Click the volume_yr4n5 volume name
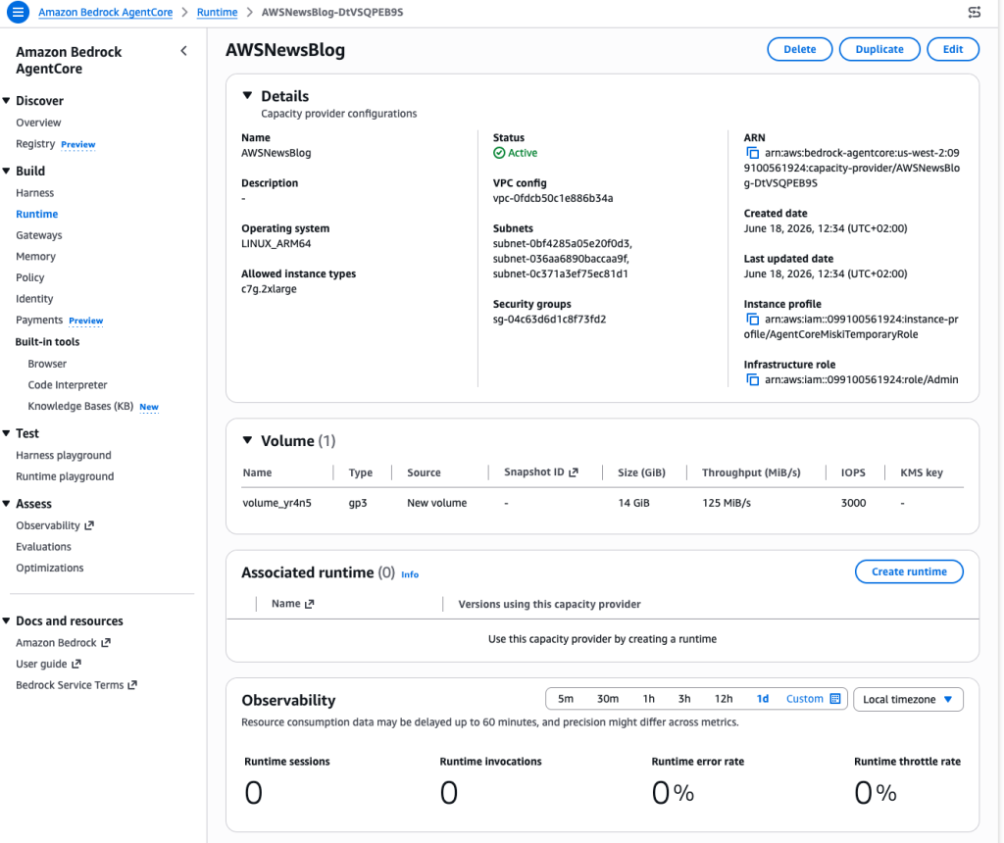The width and height of the screenshot is (1004, 843). [276, 503]
